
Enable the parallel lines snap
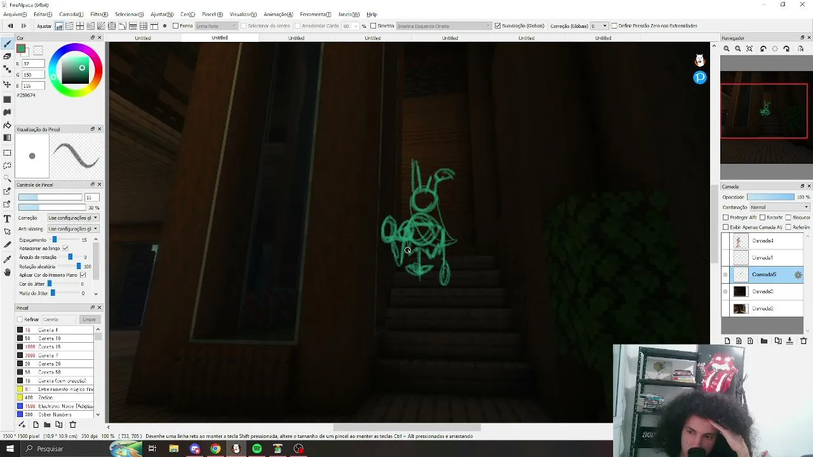coord(69,26)
